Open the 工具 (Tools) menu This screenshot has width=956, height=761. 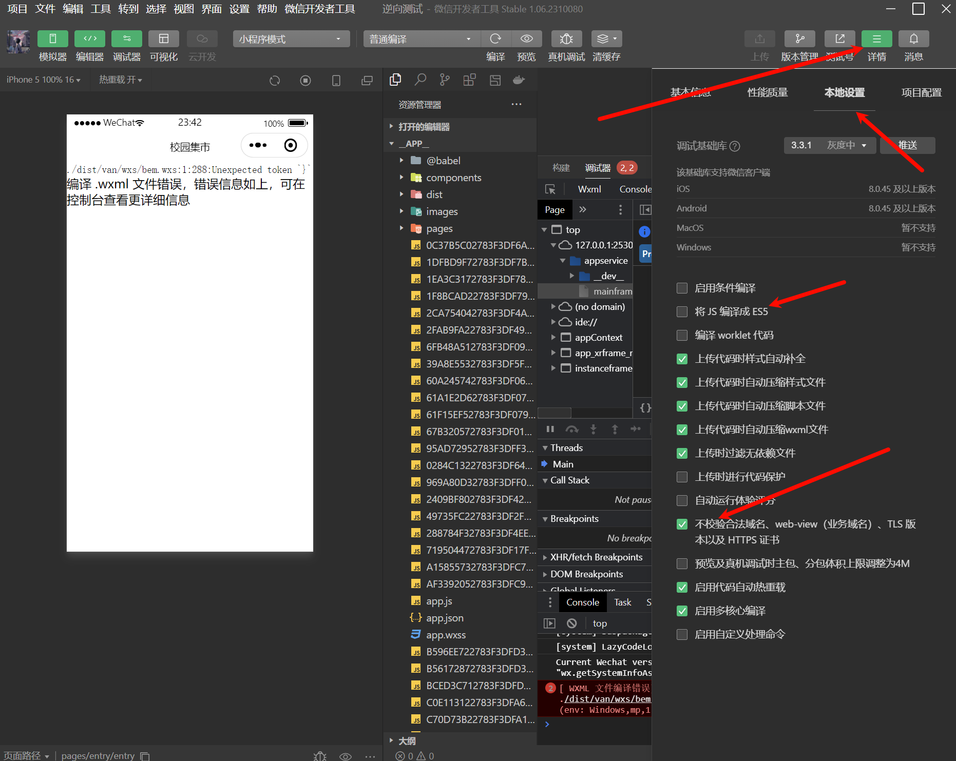pos(101,9)
